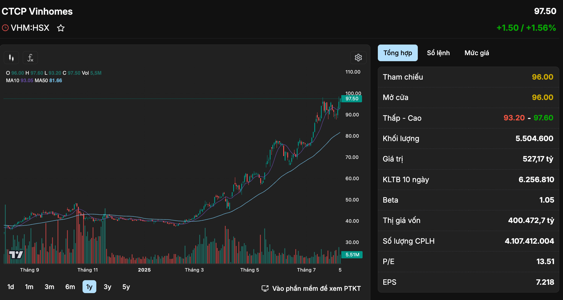563x300 pixels.
Task: Switch to the Mức giá tab
Action: pyautogui.click(x=476, y=53)
